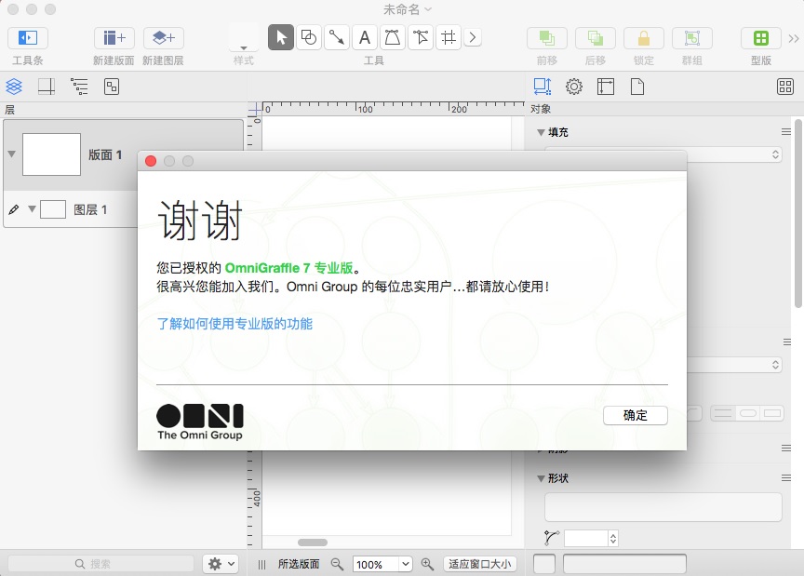Click the 群组 group icon
Viewport: 804px width, 576px height.
tap(691, 38)
